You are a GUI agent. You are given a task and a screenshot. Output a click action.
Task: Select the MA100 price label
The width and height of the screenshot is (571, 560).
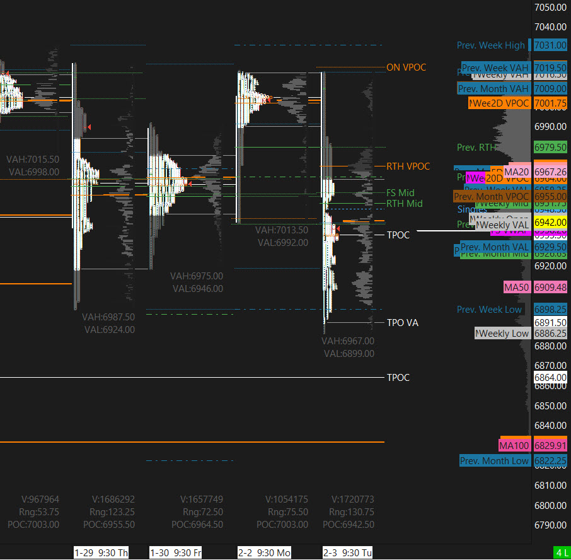tap(514, 446)
